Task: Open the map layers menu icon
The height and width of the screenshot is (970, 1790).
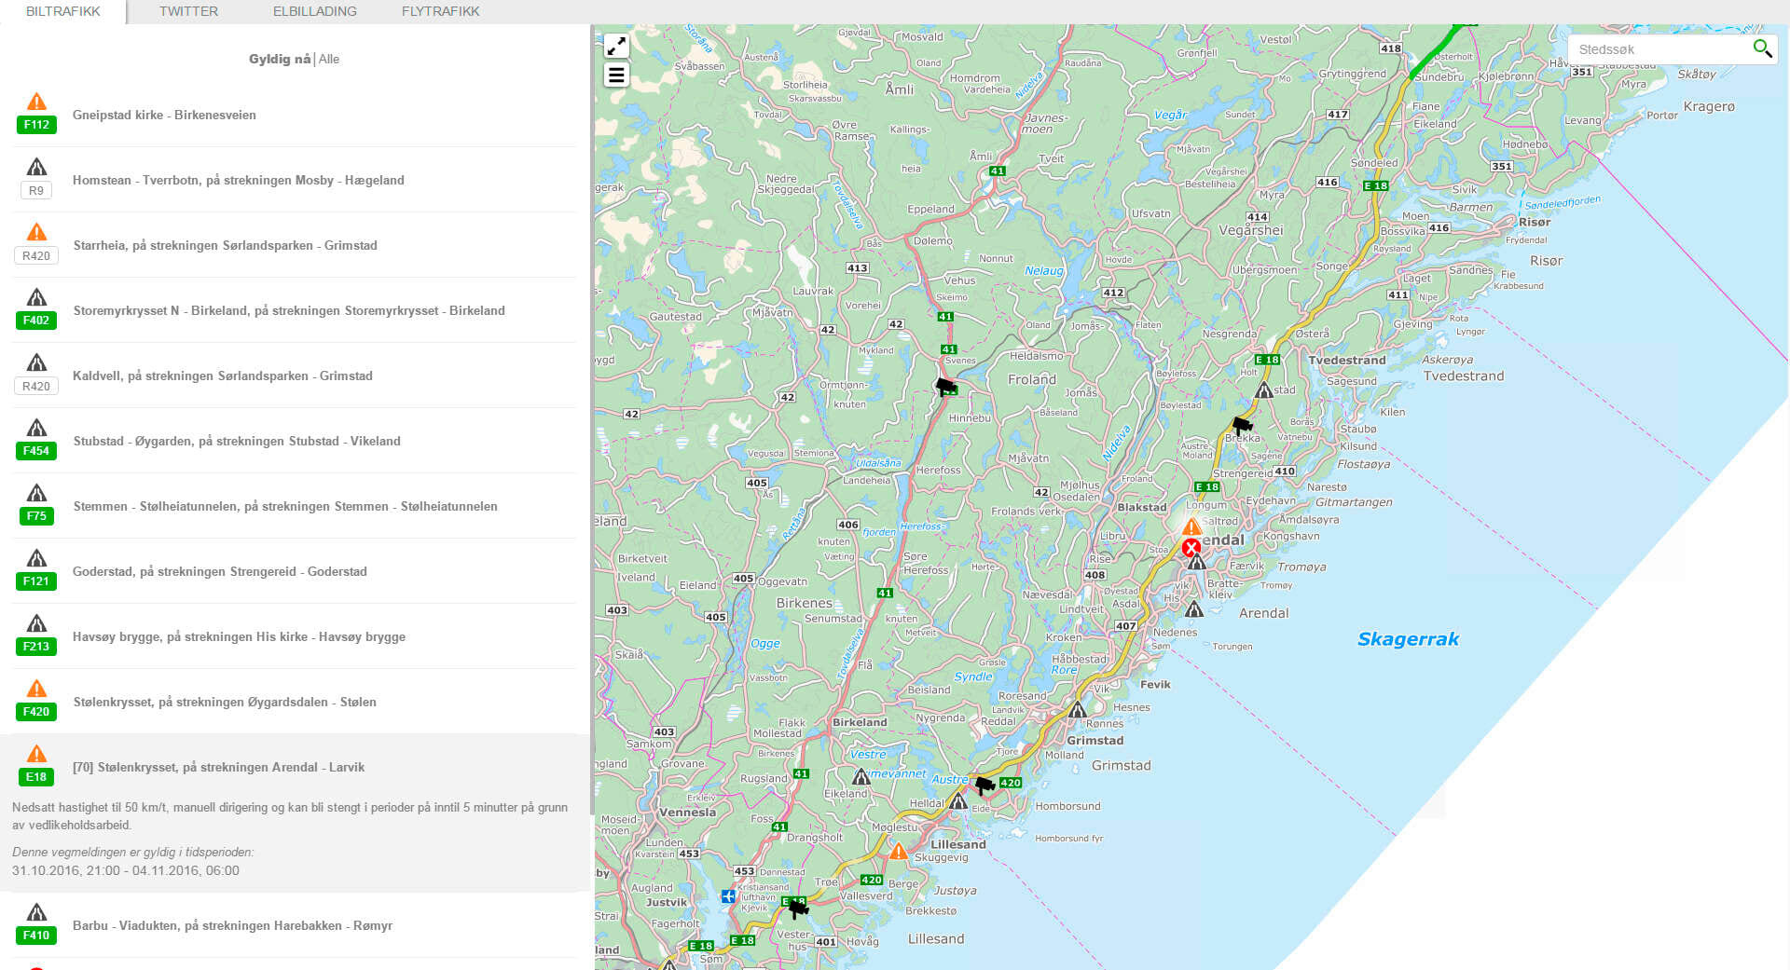Action: pos(616,75)
